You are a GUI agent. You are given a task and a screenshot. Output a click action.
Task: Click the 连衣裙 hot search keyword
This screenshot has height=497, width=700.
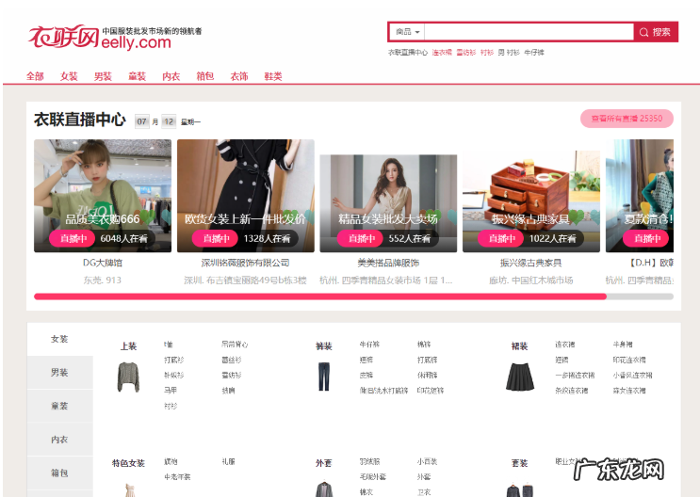[x=442, y=53]
